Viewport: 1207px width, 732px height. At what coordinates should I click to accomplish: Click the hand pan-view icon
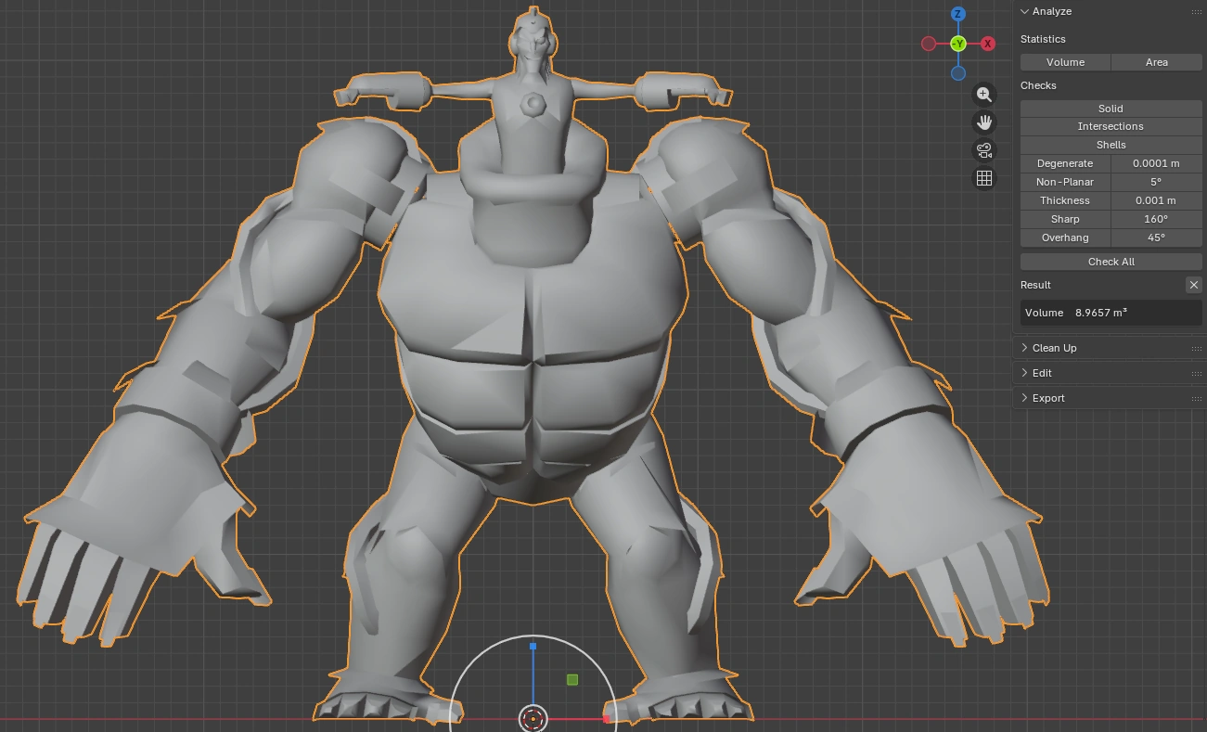click(x=984, y=122)
